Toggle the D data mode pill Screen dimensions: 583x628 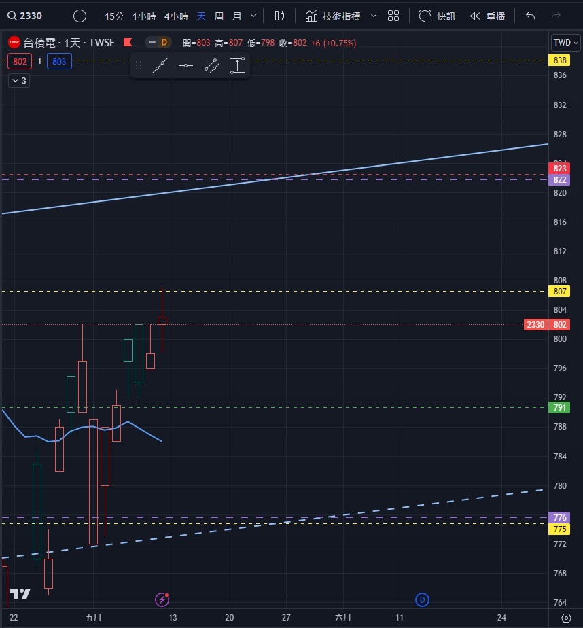pos(158,42)
